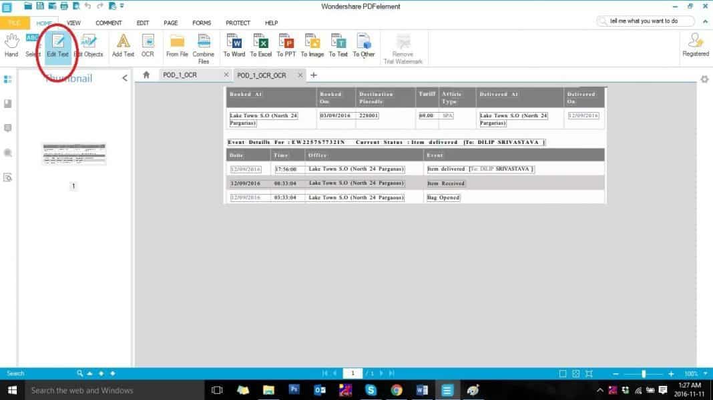
Task: Show hidden system tray icons
Action: click(600, 391)
